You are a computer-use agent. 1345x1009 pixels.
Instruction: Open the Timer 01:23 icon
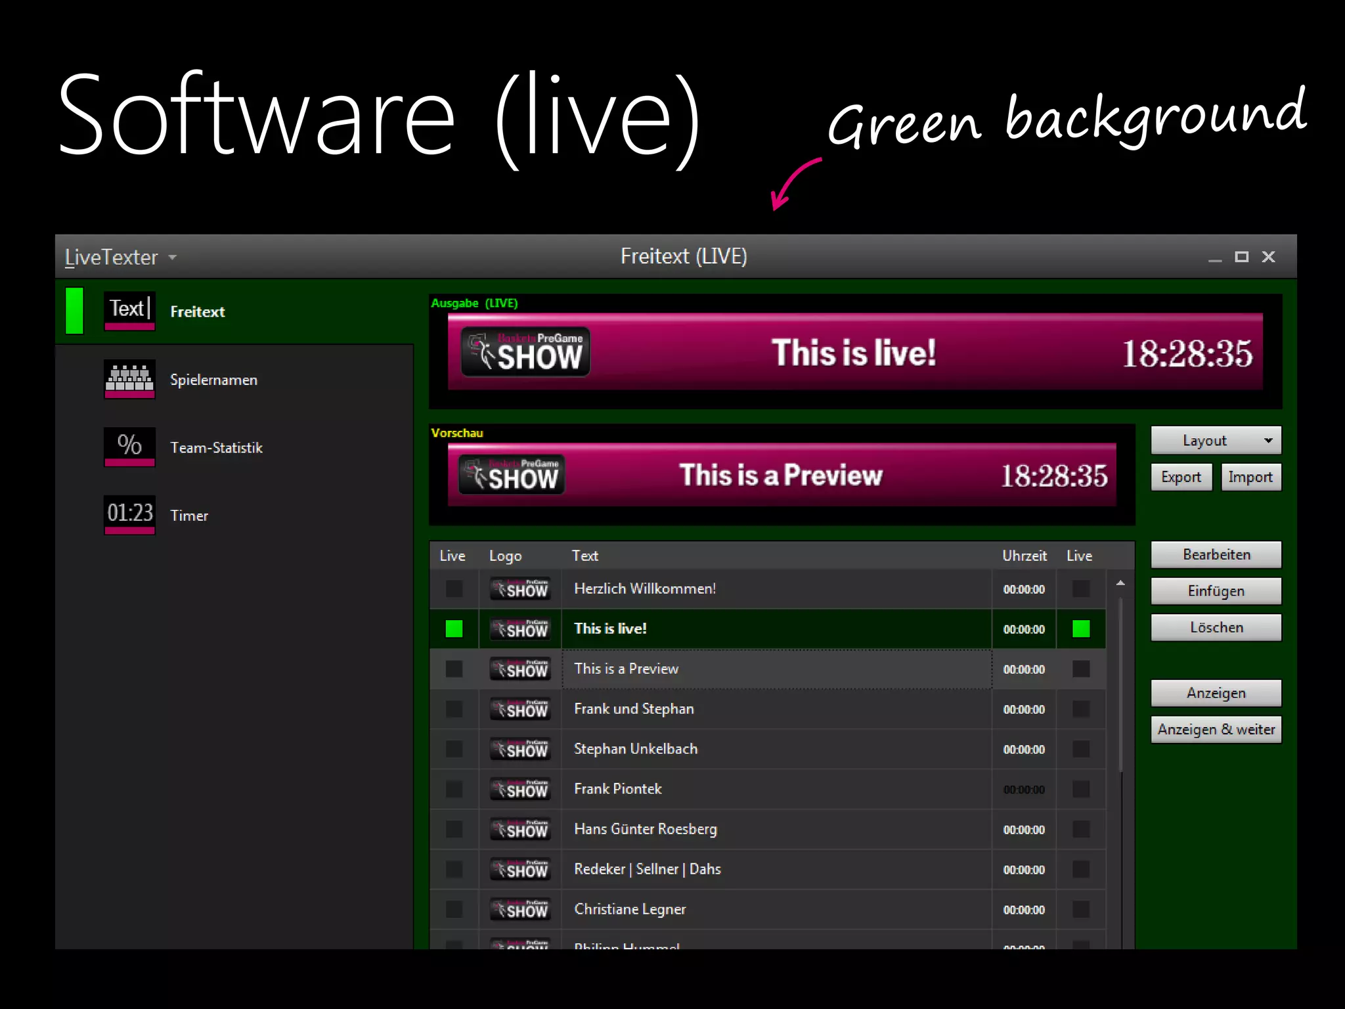[x=129, y=515]
